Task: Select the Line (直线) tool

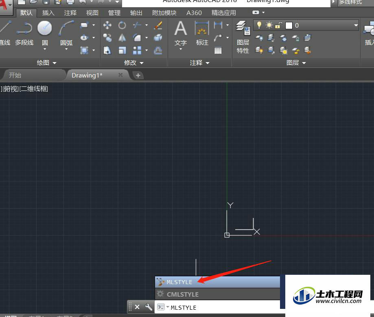Action: click(x=5, y=33)
